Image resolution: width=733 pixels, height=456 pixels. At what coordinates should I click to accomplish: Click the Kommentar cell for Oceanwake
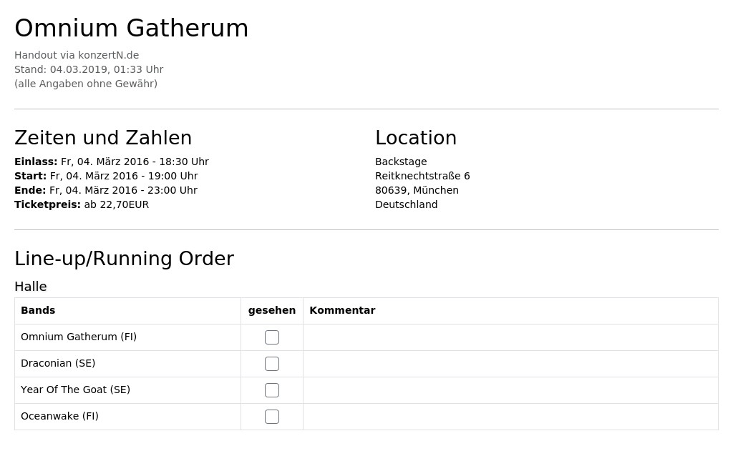point(510,417)
